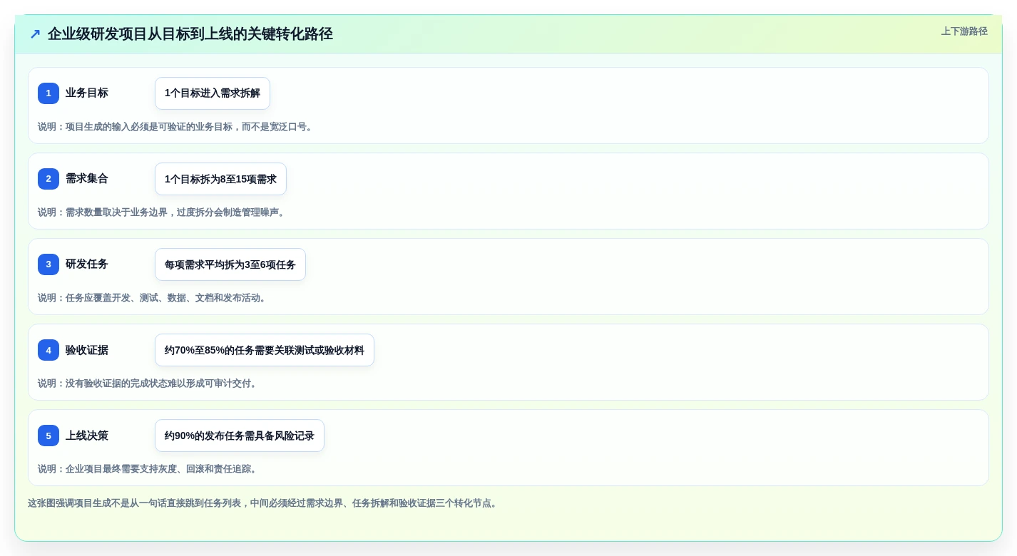The image size is (1017, 556).
Task: Click the 1个目标拆为8至15项需求 chip
Action: pyautogui.click(x=220, y=179)
